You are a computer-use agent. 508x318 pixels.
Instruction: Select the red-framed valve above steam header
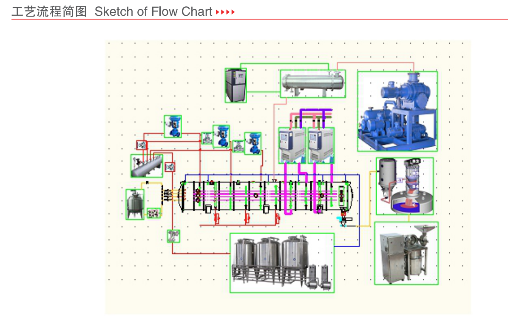(x=142, y=145)
